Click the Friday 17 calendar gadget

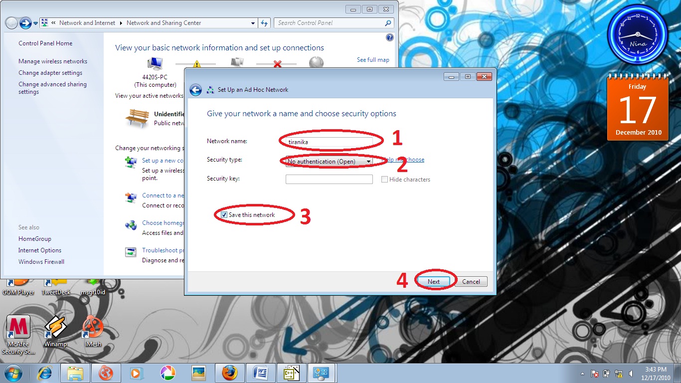coord(638,107)
